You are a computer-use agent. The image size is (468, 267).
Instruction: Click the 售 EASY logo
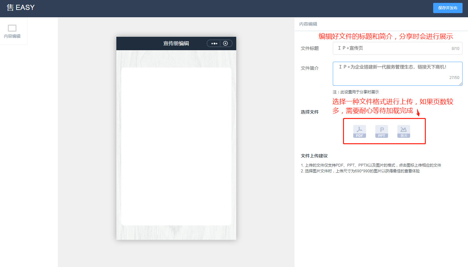tap(21, 8)
